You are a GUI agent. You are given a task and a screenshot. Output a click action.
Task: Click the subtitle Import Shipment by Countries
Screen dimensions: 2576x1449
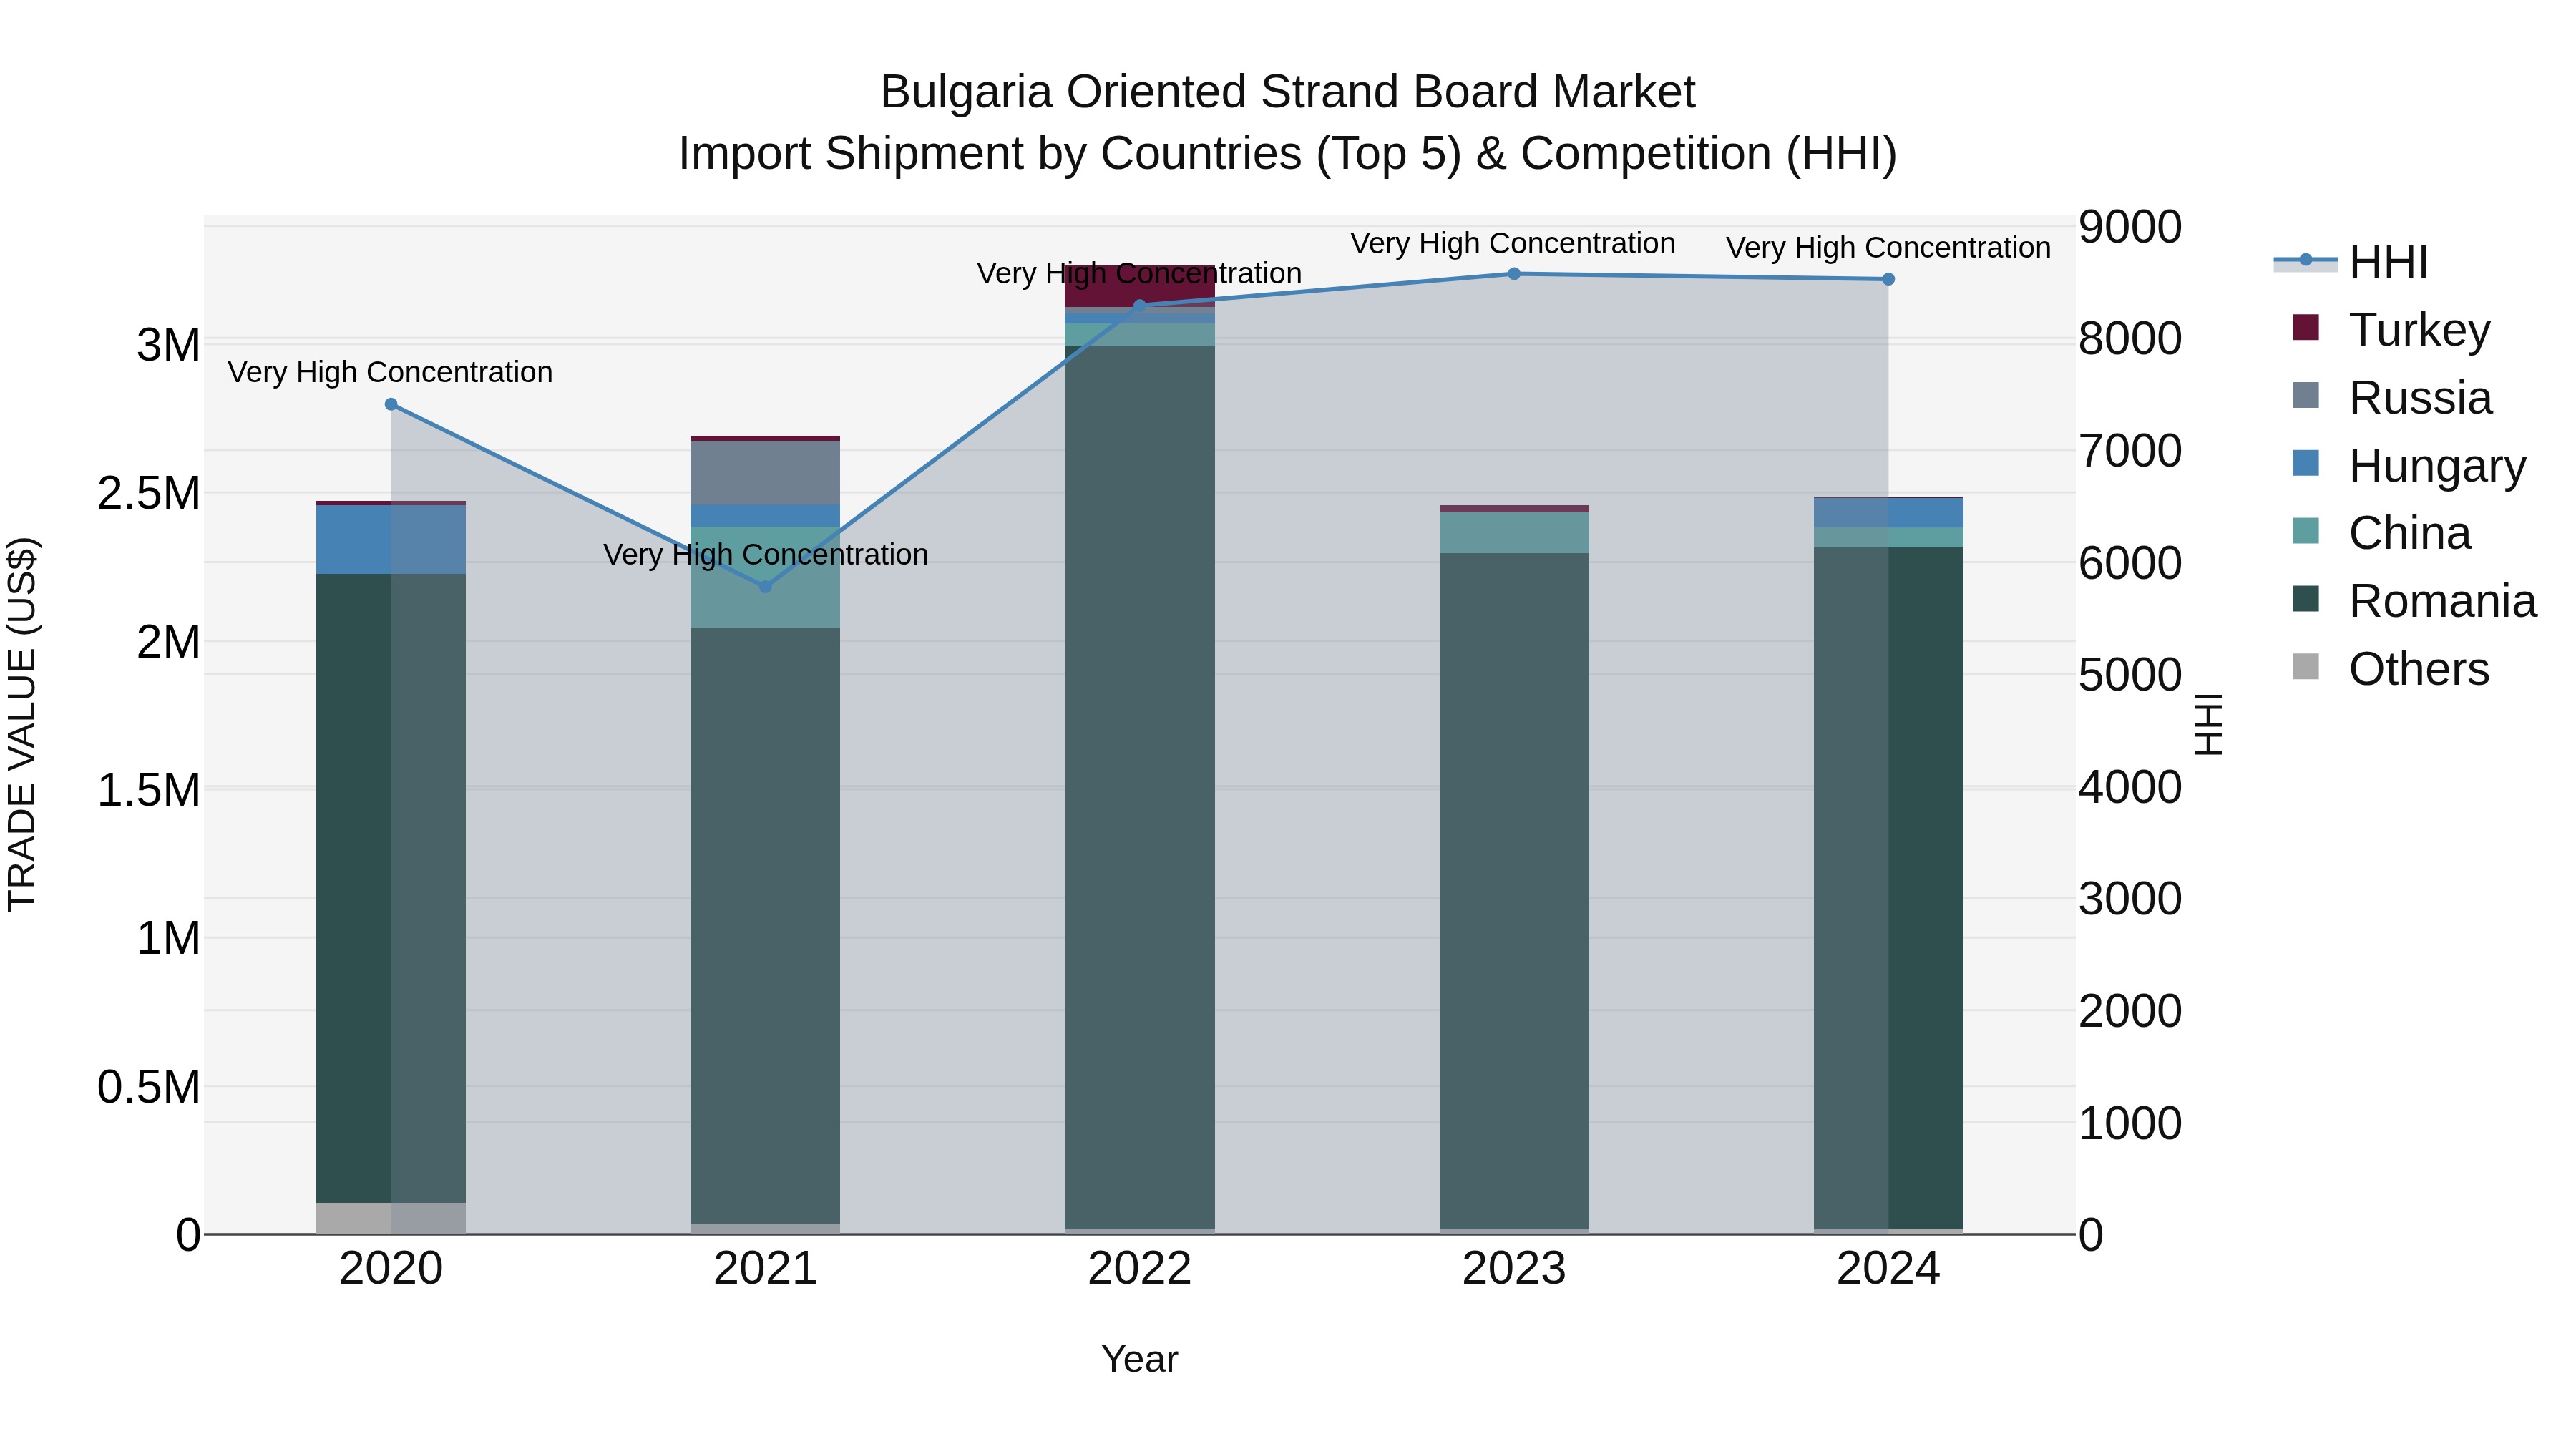(x=1287, y=154)
